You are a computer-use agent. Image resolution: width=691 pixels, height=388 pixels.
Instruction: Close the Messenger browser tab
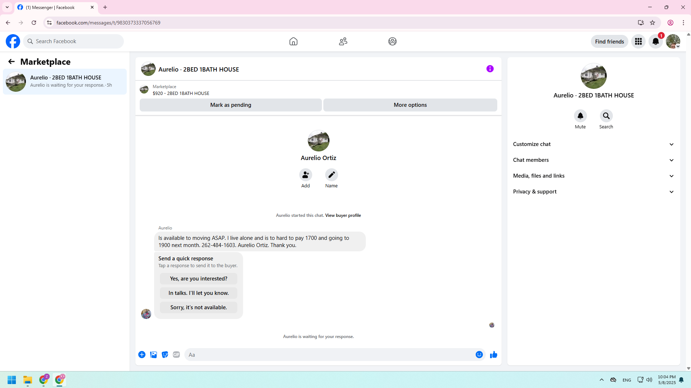[92, 7]
